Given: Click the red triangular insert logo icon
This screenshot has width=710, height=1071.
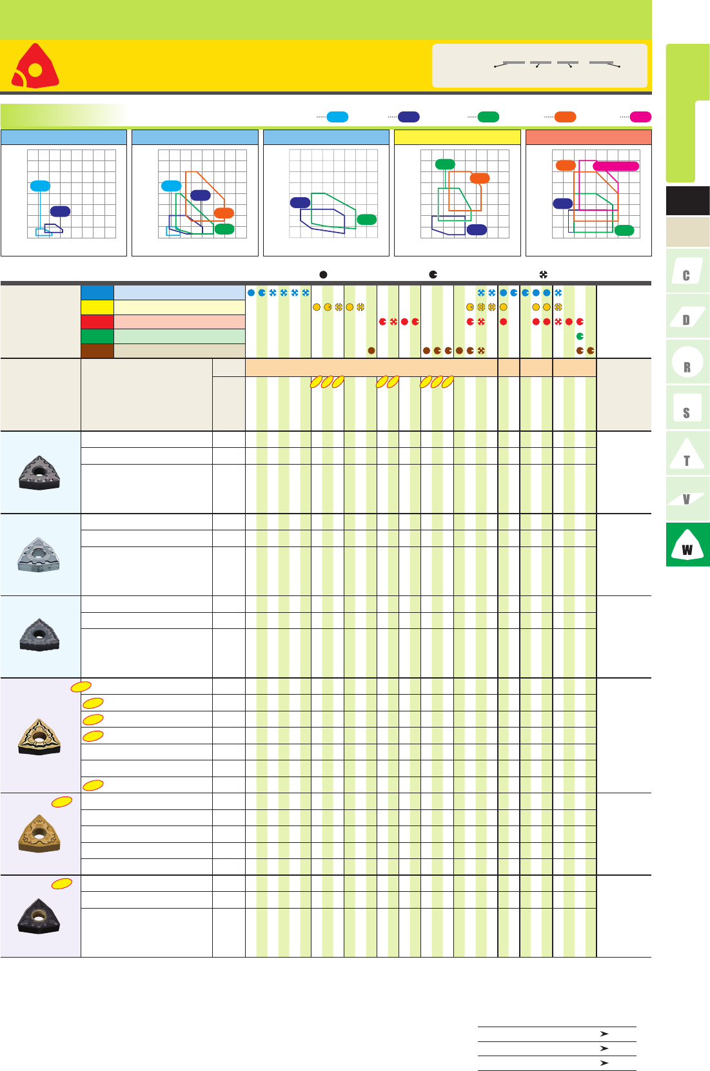Looking at the screenshot, I should point(35,66).
